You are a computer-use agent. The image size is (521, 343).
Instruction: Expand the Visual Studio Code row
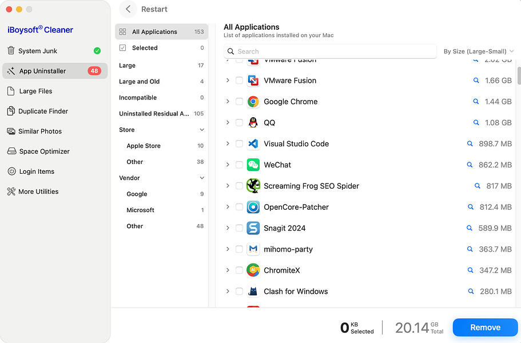(228, 143)
